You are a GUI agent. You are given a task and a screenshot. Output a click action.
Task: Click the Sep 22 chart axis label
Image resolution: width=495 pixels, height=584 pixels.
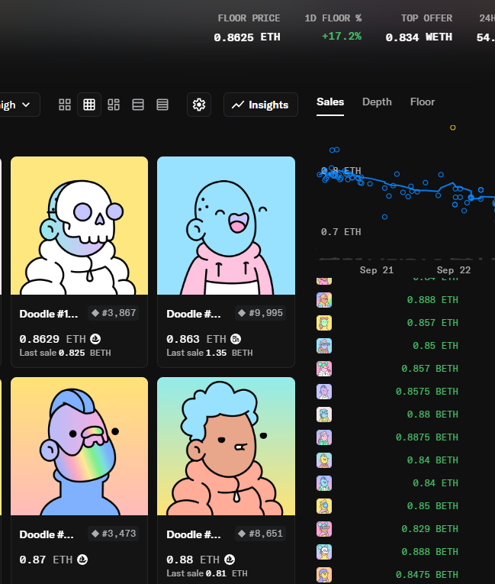(454, 270)
